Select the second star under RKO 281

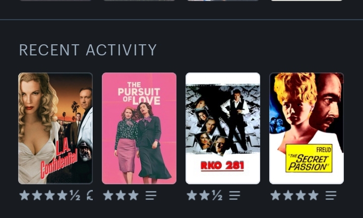click(204, 195)
